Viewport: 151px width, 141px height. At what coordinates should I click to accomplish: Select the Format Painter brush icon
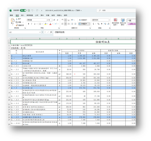click(17, 25)
